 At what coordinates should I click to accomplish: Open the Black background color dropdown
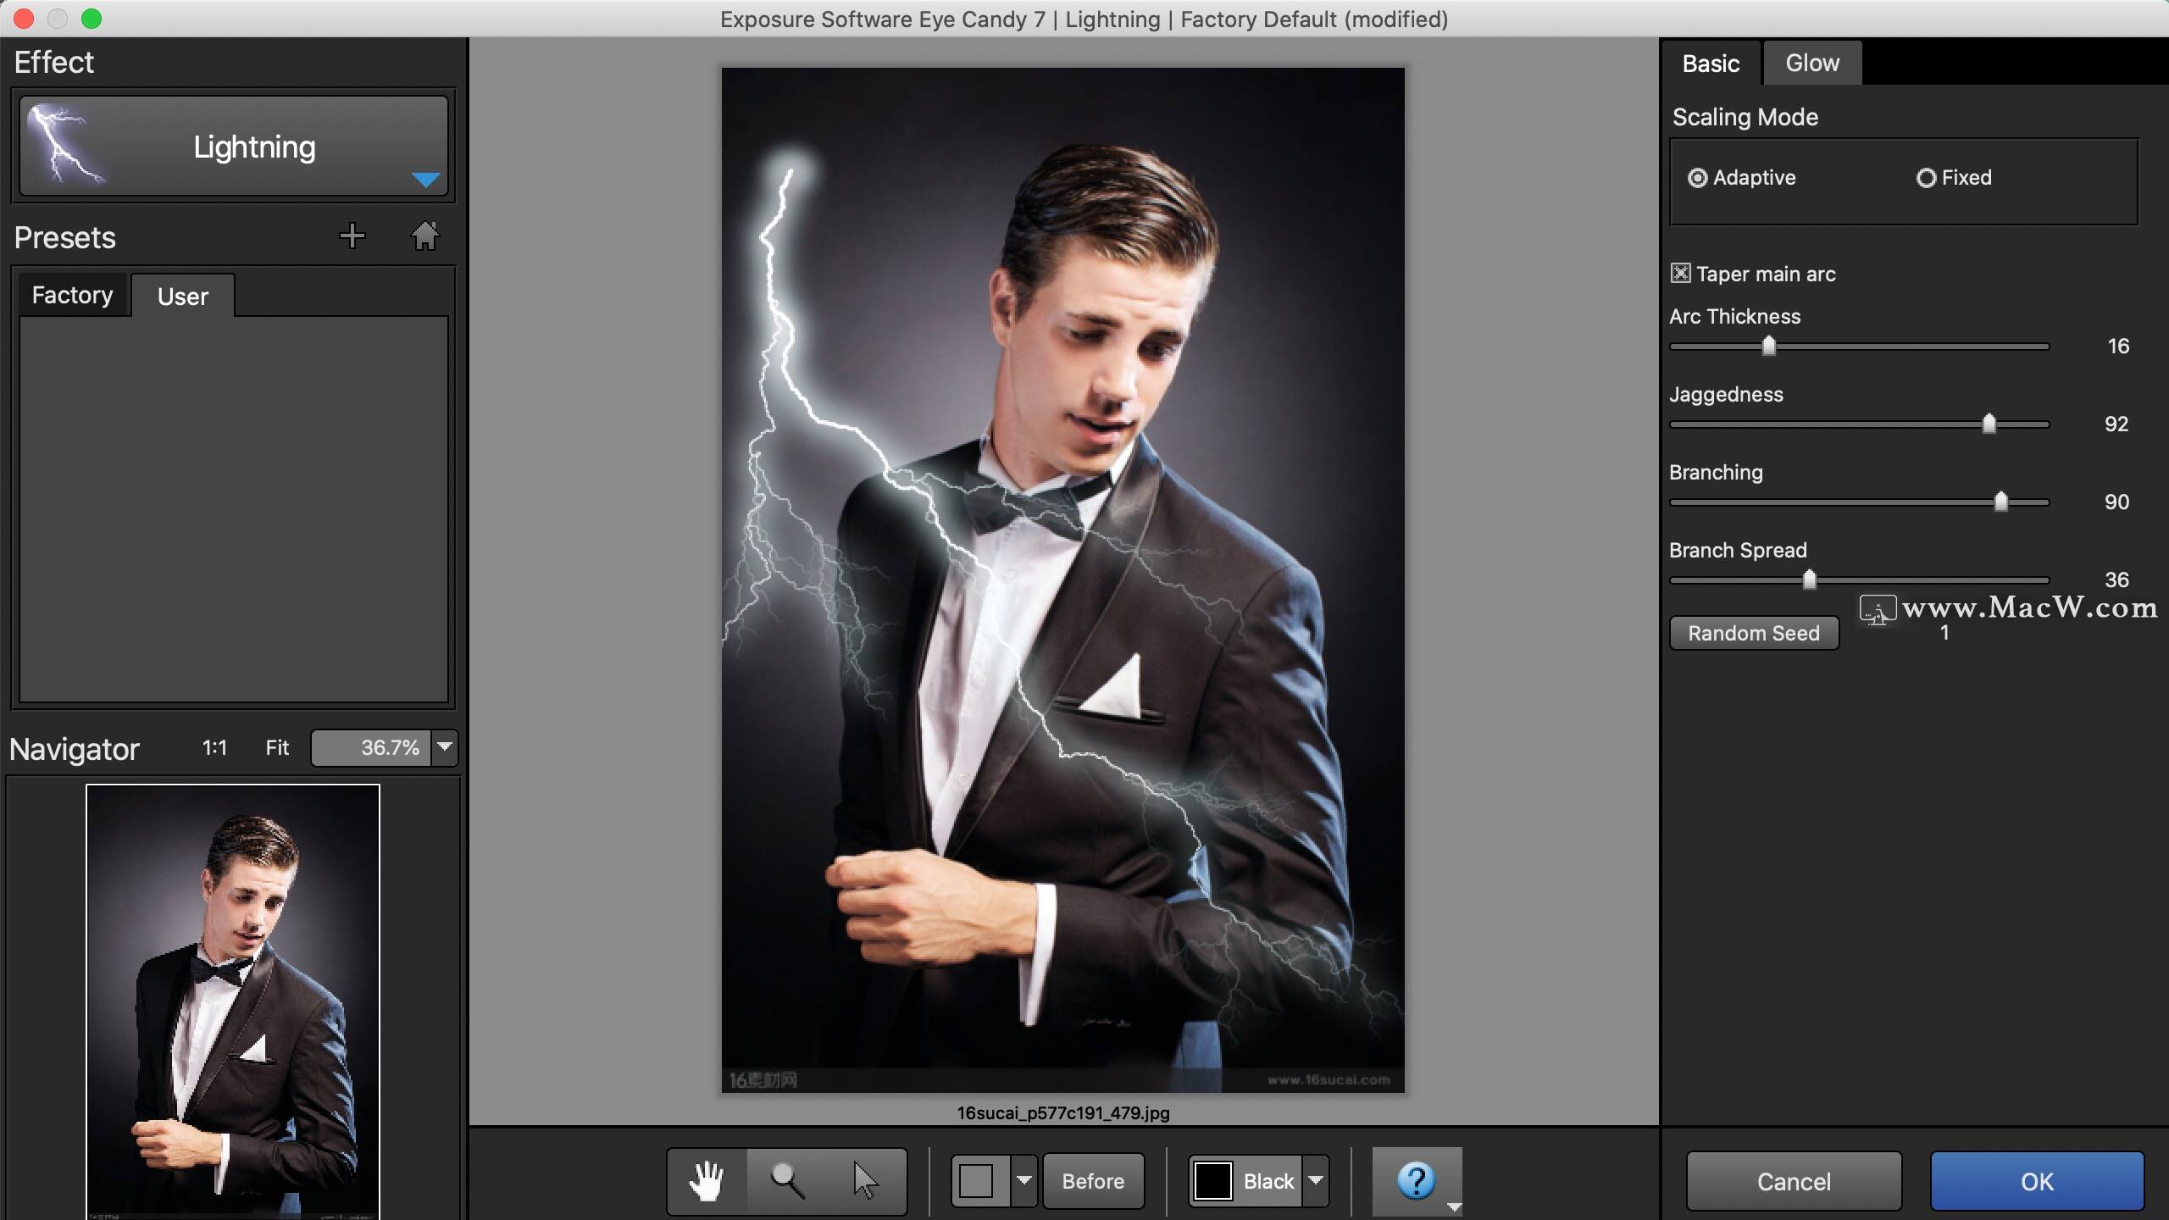tap(1316, 1181)
